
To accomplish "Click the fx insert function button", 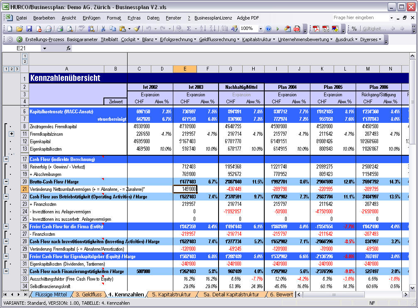I will coord(68,48).
